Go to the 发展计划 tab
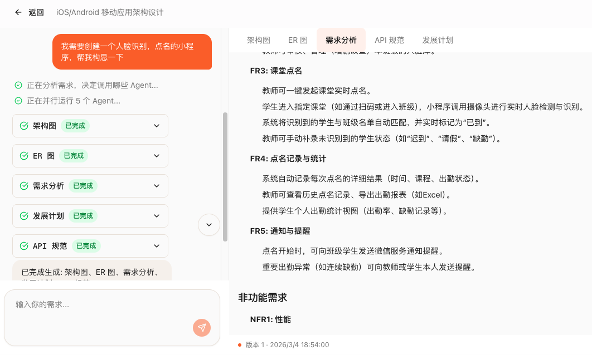 pos(438,40)
